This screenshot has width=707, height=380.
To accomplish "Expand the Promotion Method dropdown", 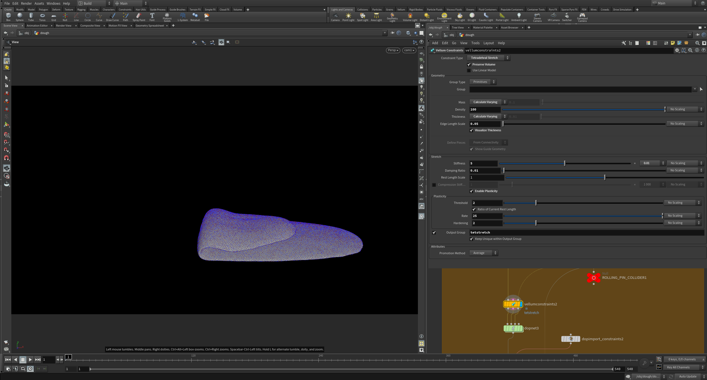I will (x=484, y=253).
